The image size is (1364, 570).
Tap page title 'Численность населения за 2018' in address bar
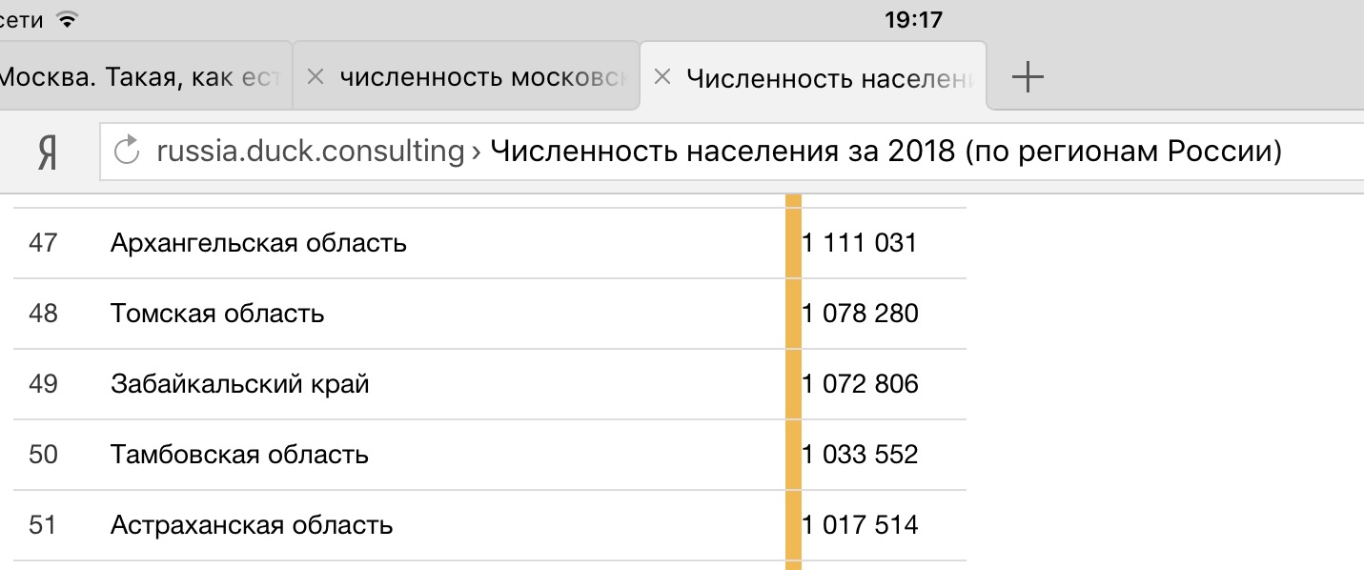(x=722, y=152)
